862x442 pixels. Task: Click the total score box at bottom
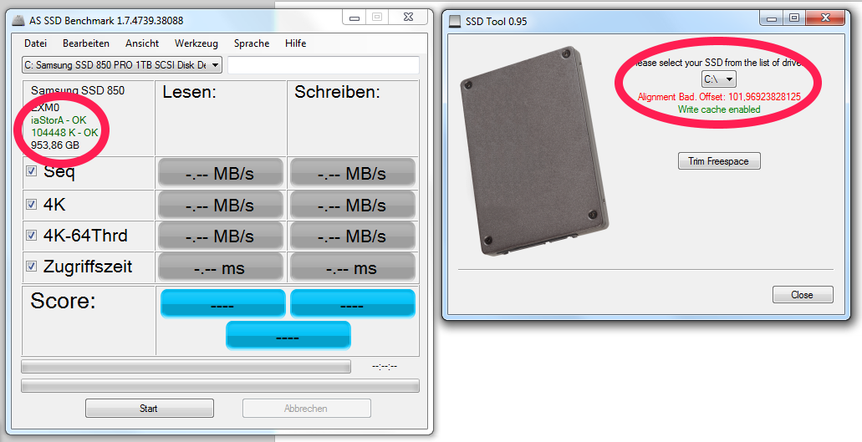click(288, 335)
